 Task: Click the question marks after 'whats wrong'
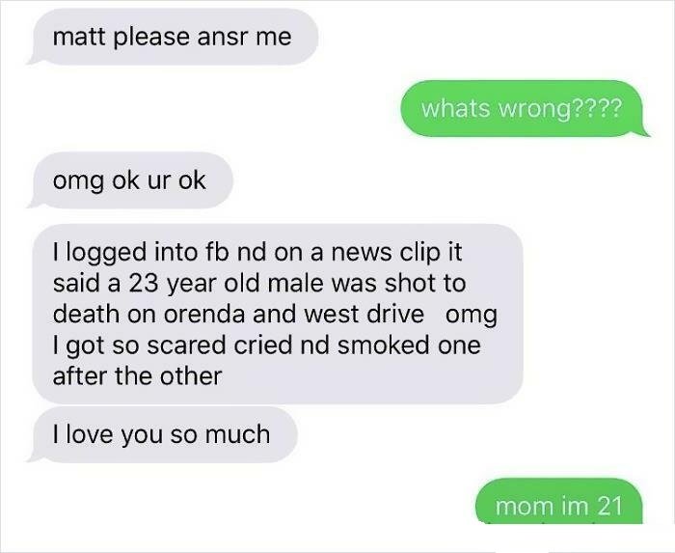pos(597,108)
